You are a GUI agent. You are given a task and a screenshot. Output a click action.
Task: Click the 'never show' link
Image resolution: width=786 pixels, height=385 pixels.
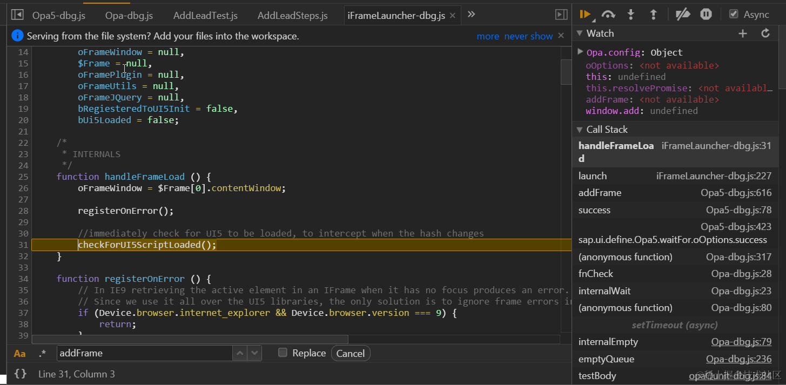(x=528, y=36)
